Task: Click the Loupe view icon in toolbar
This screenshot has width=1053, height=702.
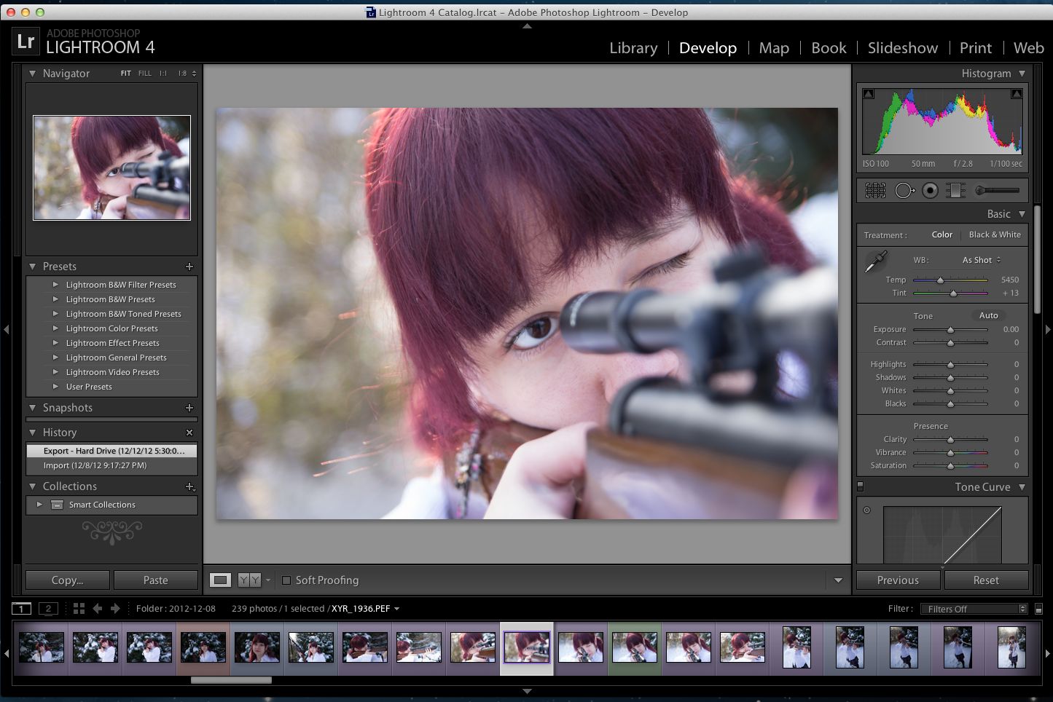Action: (x=221, y=580)
